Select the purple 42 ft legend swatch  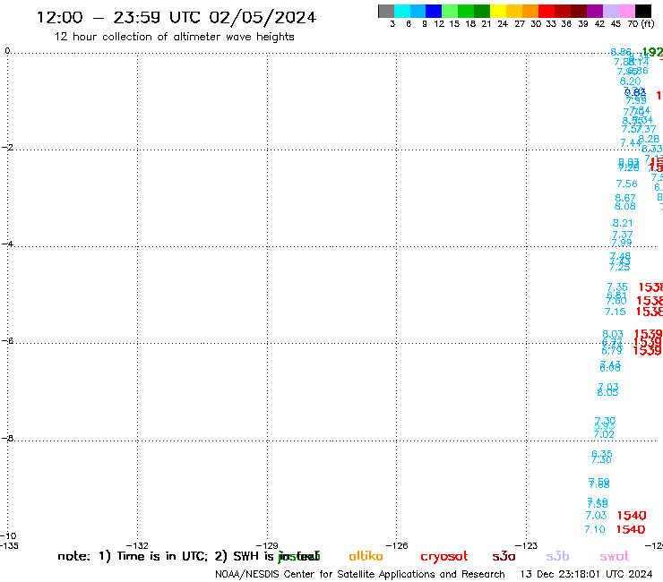click(595, 11)
